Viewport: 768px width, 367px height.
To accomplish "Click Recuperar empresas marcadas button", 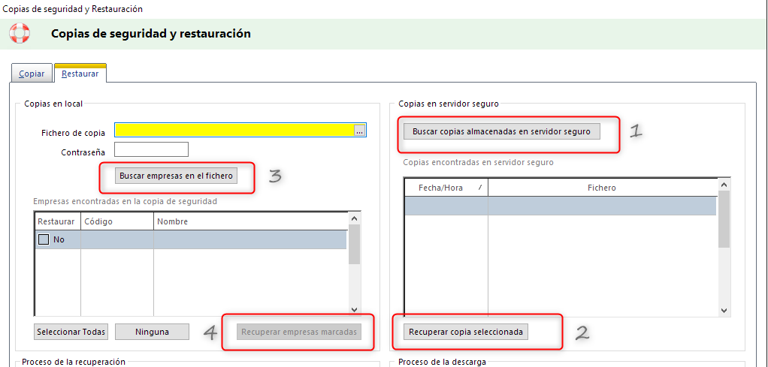I will click(299, 332).
